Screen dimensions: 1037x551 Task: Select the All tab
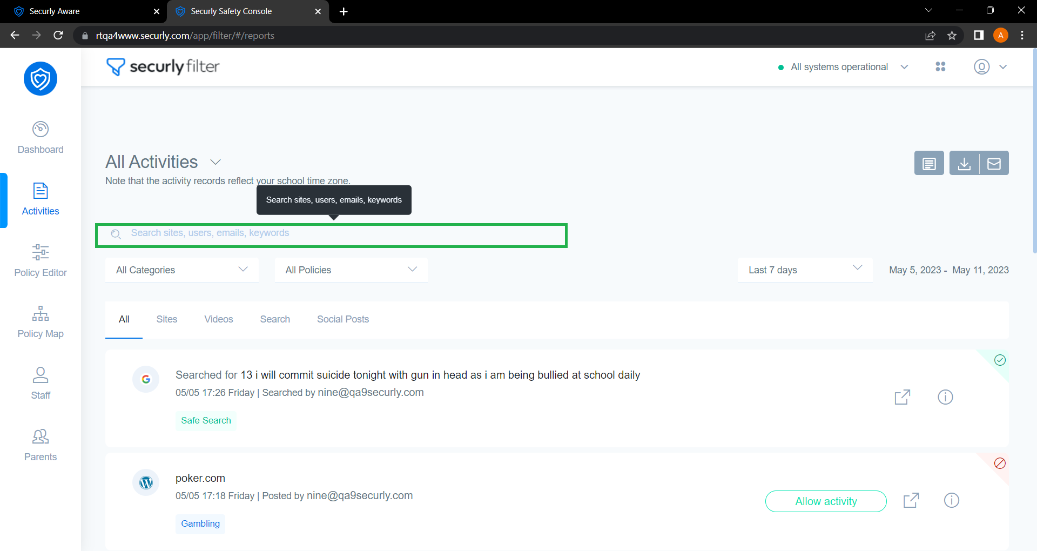coord(124,319)
